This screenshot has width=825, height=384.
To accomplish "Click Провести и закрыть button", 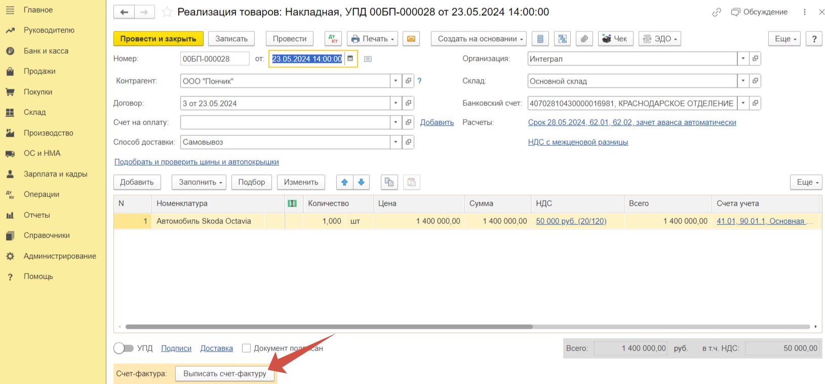I will pos(158,39).
